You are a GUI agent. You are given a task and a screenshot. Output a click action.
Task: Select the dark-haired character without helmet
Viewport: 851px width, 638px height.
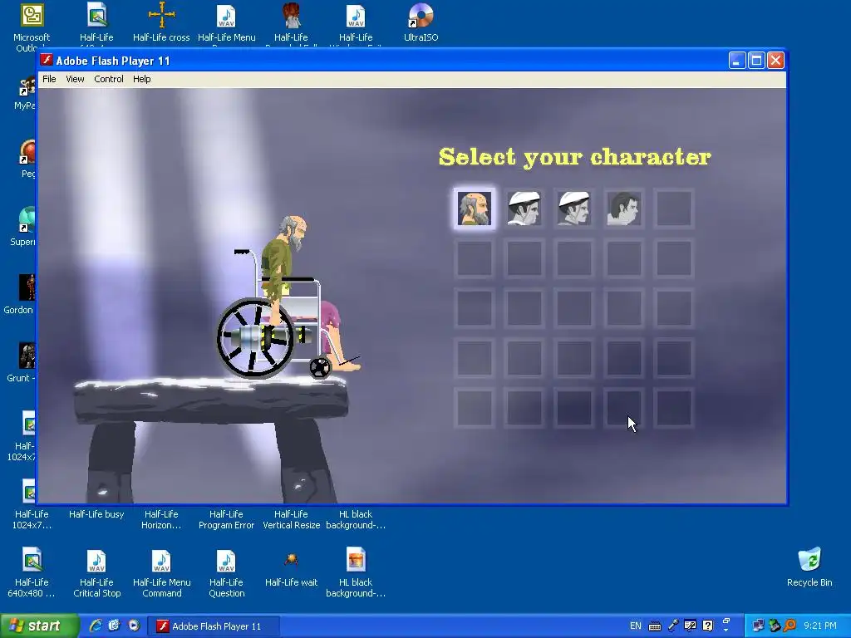[624, 209]
